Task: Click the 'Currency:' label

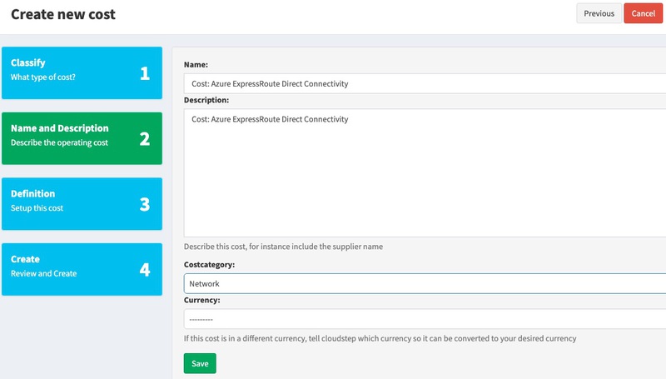Action: [201, 300]
